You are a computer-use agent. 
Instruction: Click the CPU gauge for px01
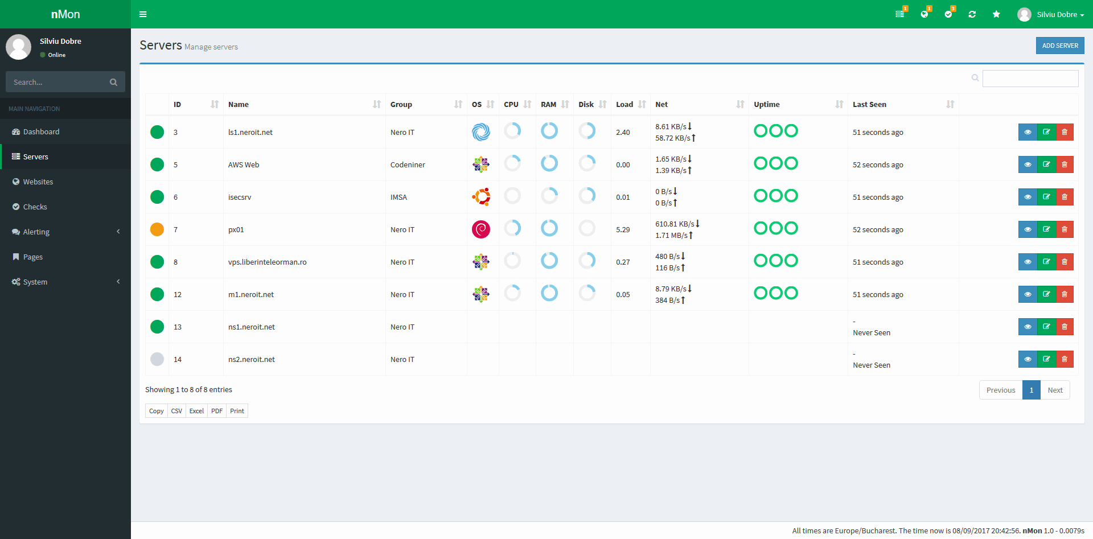[512, 228]
